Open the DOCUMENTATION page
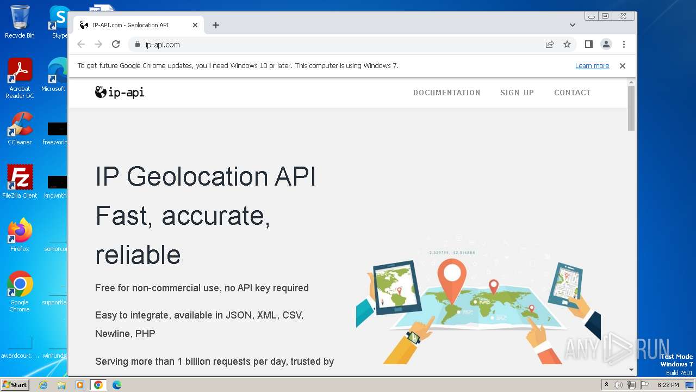 (447, 93)
